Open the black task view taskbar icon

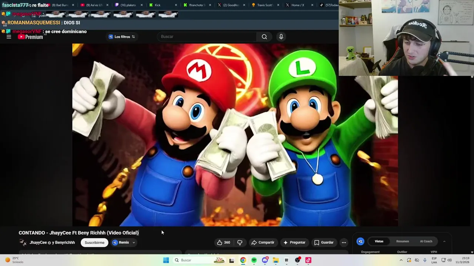click(232, 260)
